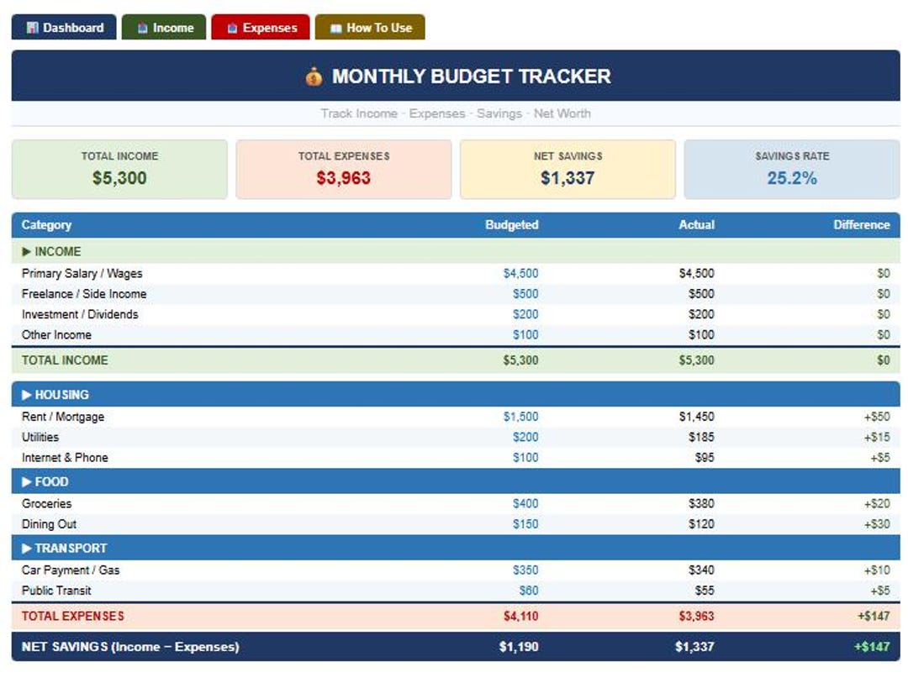Select Car Payment difference +$10
This screenshot has height=683, width=908.
(877, 570)
